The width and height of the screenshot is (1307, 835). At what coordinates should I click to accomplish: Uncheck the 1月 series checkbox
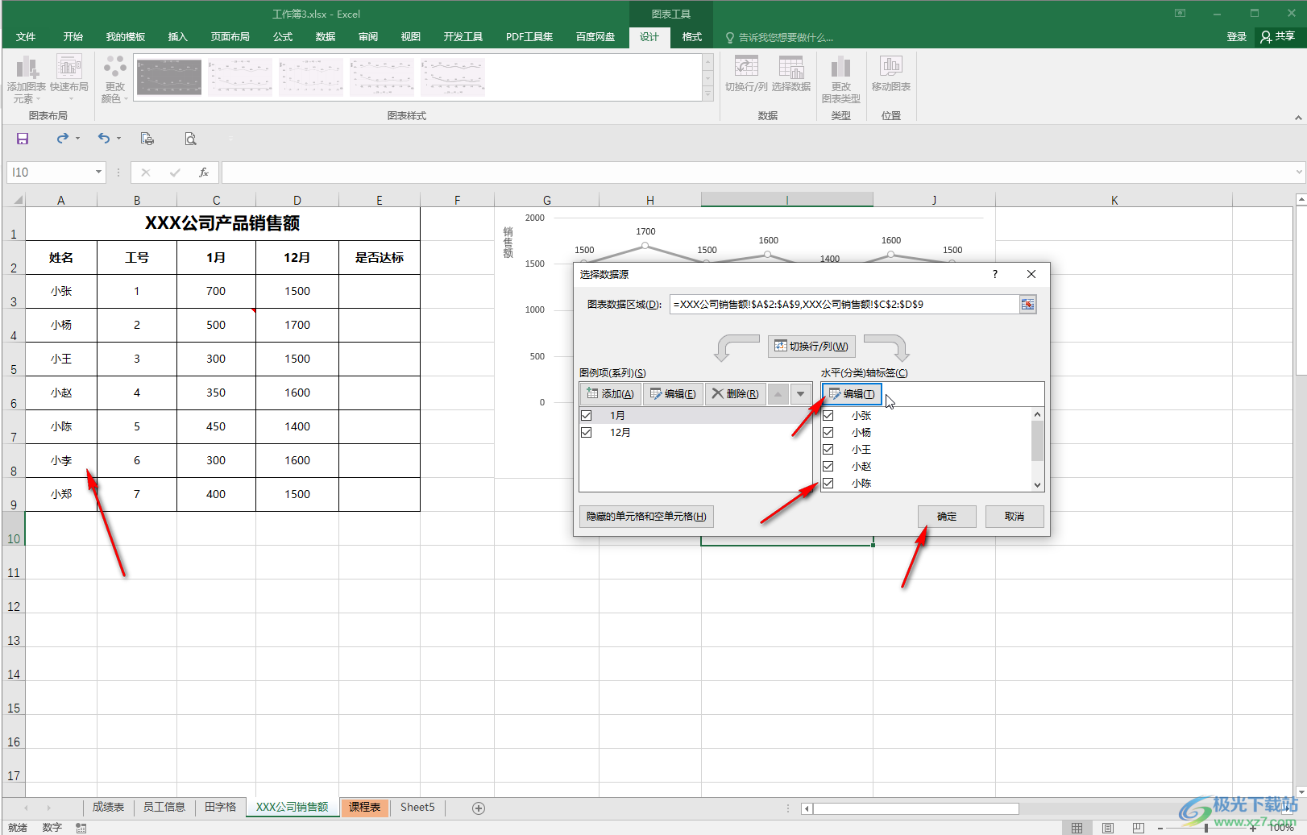click(587, 416)
